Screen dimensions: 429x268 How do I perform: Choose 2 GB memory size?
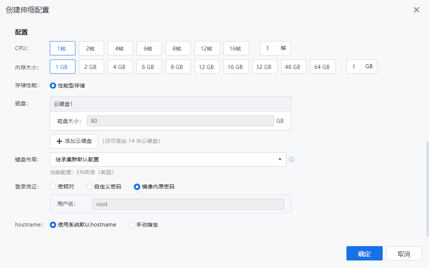pyautogui.click(x=91, y=67)
